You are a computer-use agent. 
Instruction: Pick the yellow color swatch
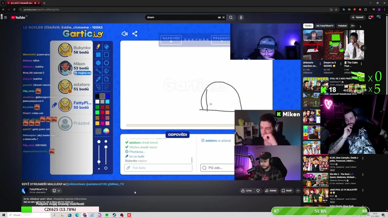(x=97, y=123)
